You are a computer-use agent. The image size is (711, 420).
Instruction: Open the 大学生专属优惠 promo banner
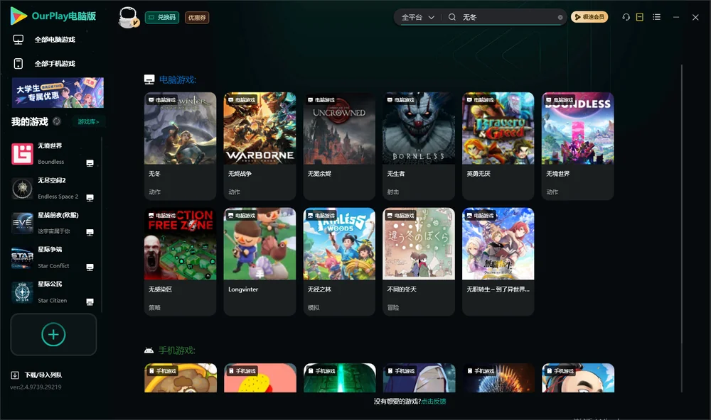pyautogui.click(x=58, y=93)
